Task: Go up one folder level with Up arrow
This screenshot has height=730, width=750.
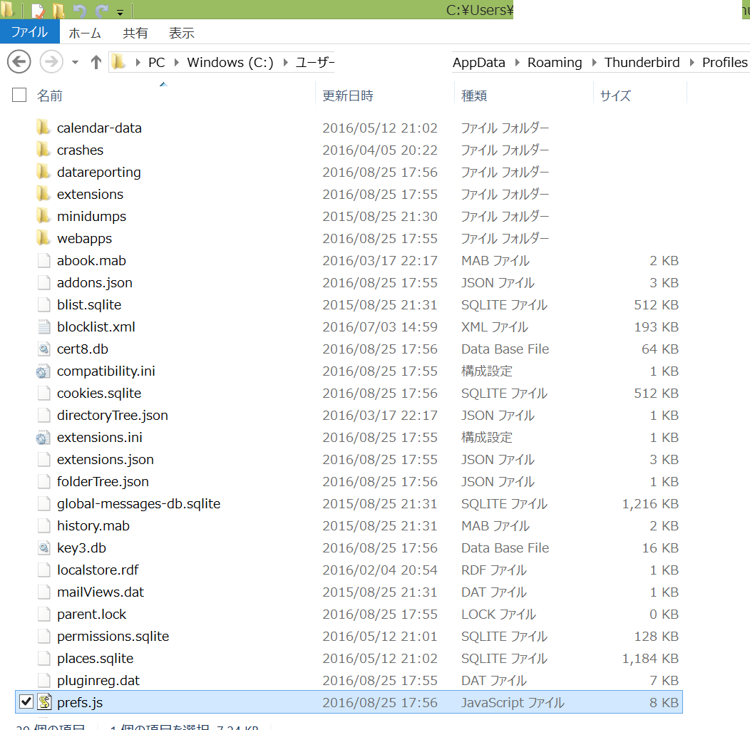Action: (96, 62)
